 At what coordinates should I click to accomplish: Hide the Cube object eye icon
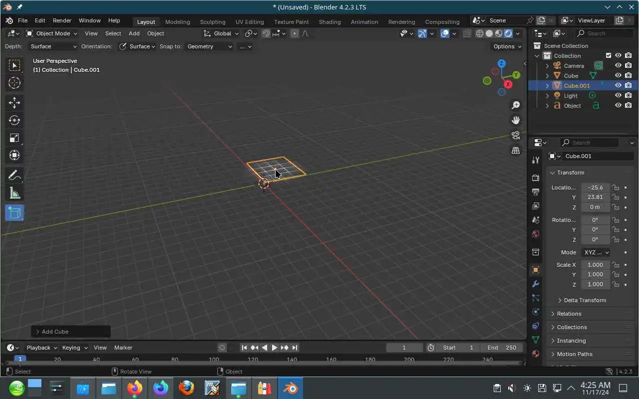pyautogui.click(x=618, y=75)
